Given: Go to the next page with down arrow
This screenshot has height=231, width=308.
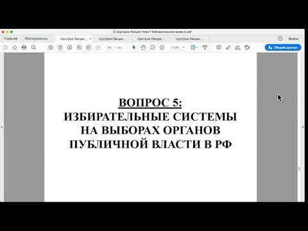Looking at the screenshot, I should tap(69, 47).
